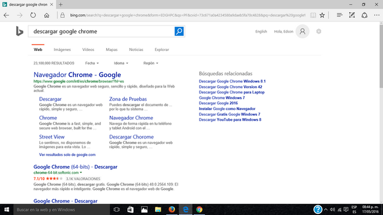Open volume speaker tray icon

click(332, 210)
